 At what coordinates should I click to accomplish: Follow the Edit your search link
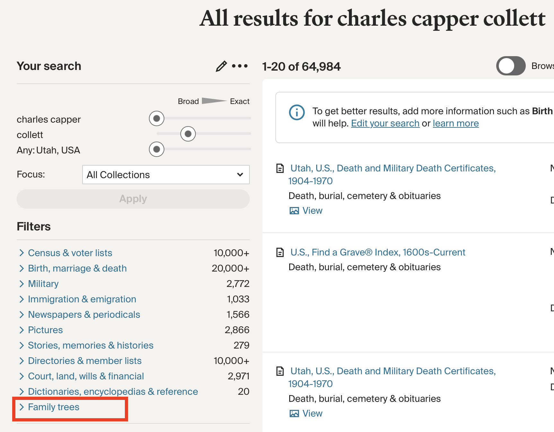385,123
